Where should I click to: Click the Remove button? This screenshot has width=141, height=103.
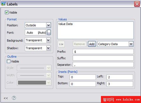pyautogui.click(x=80, y=44)
